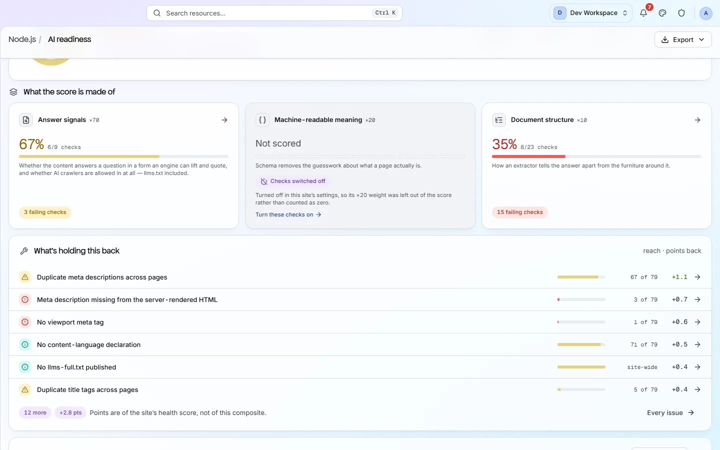
Task: Select 'No llms-full.txt published' text
Action: (x=76, y=367)
